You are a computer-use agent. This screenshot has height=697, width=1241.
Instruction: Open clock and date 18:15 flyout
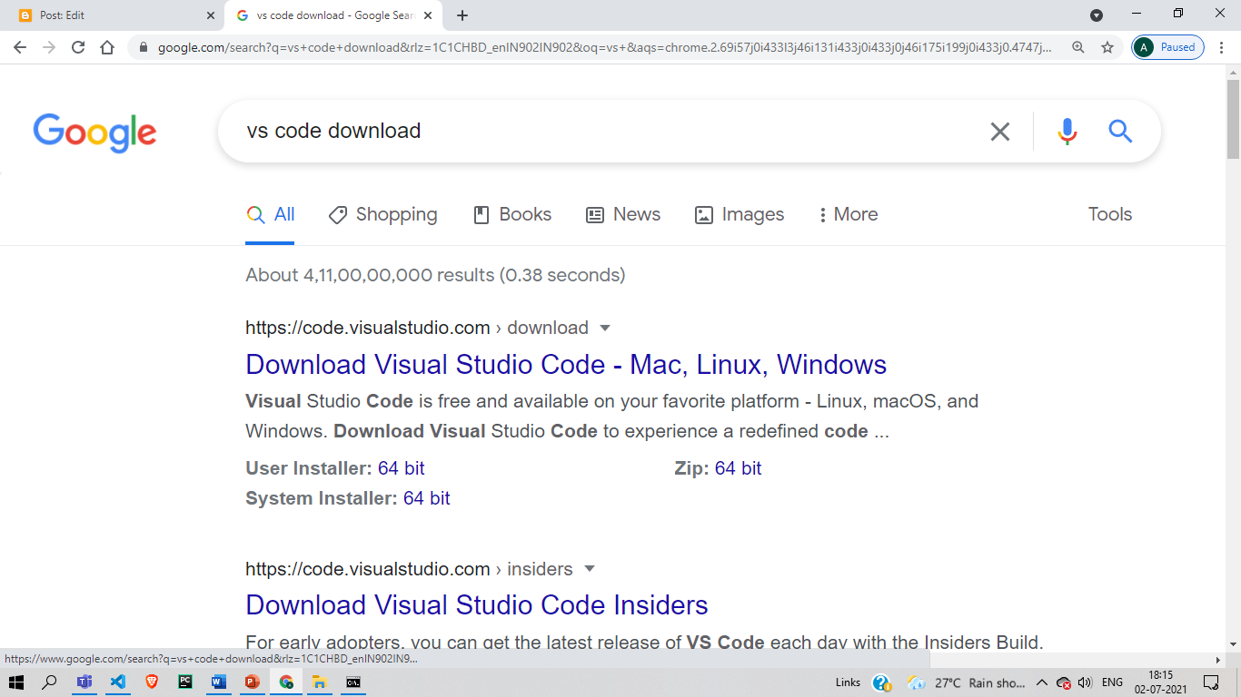[x=1160, y=682]
